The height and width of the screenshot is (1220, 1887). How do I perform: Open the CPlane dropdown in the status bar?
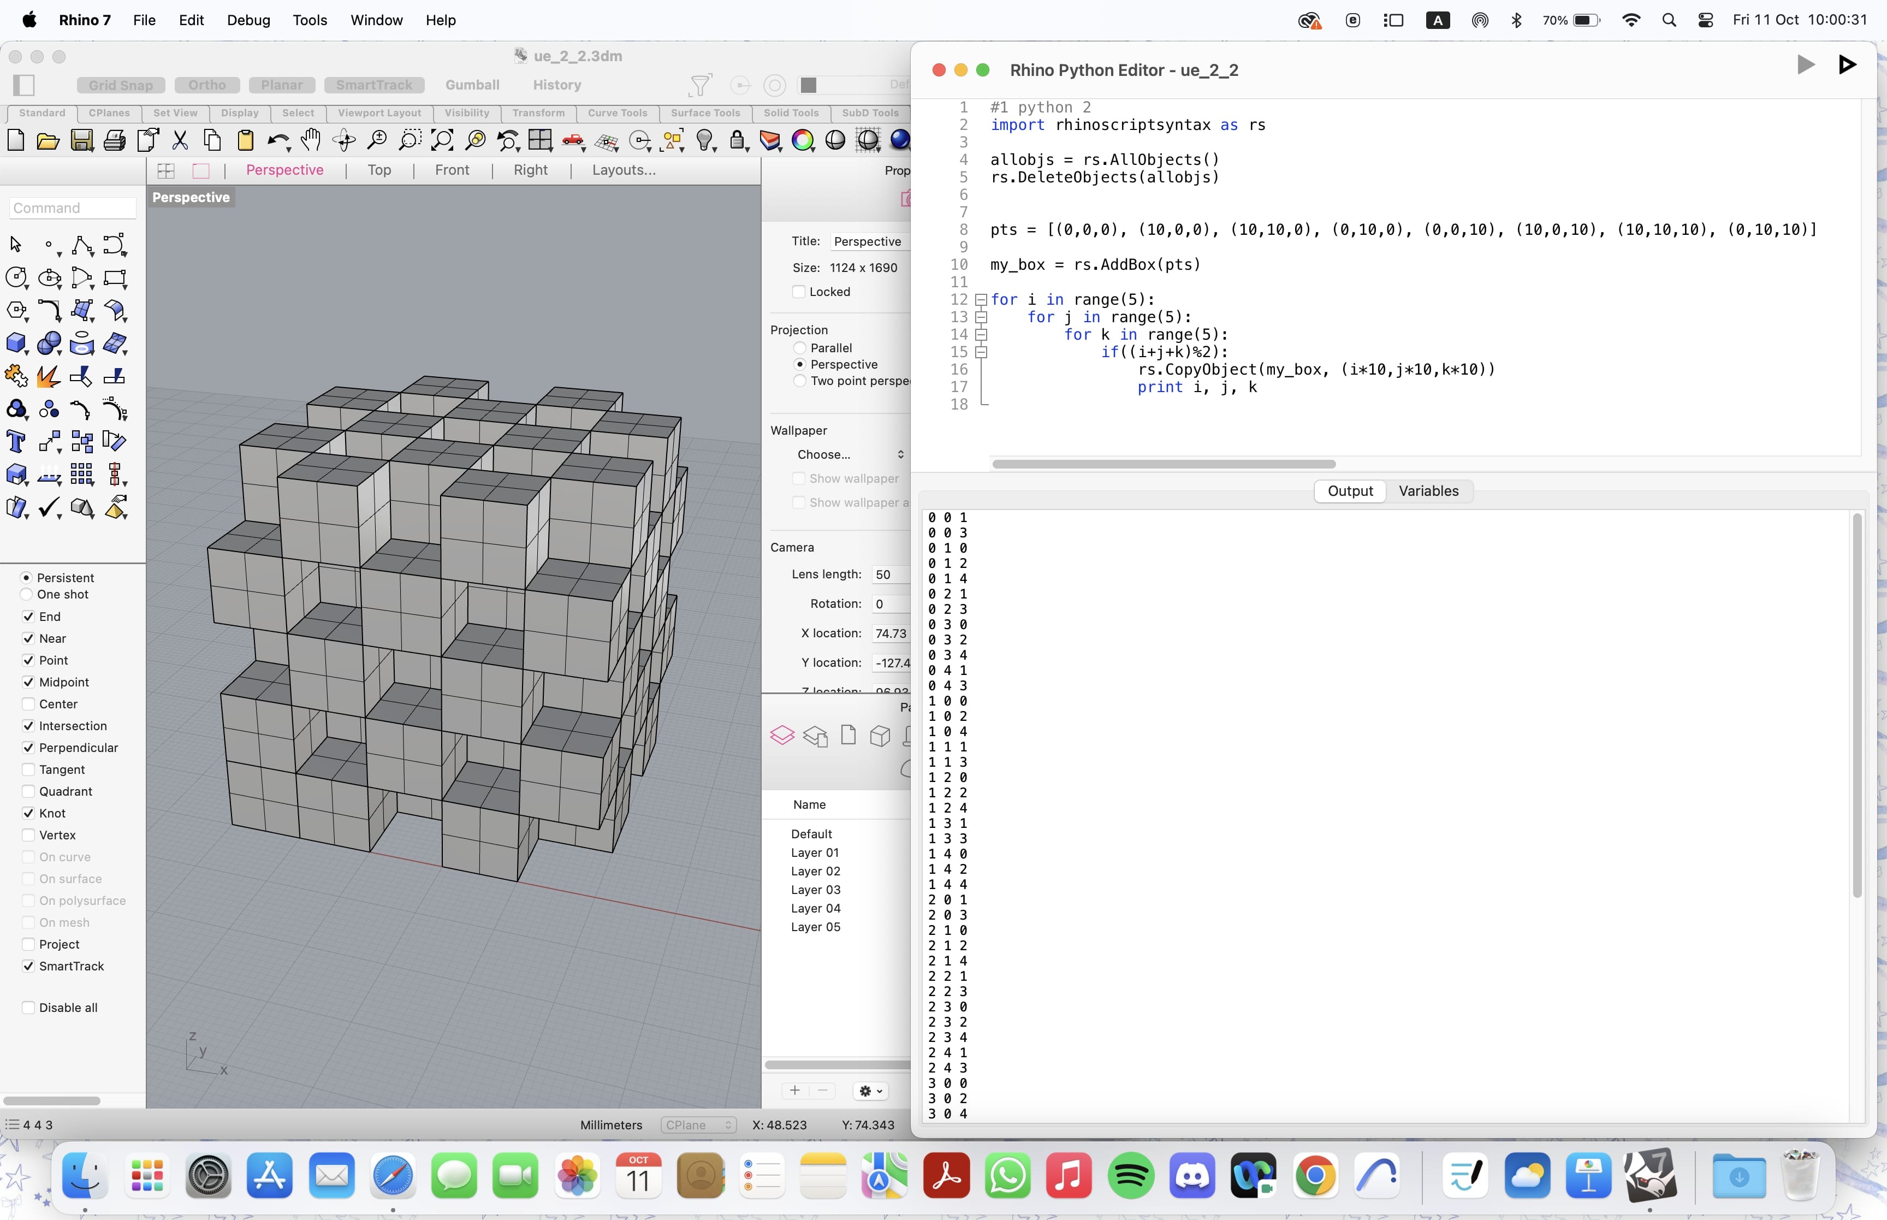coord(698,1125)
